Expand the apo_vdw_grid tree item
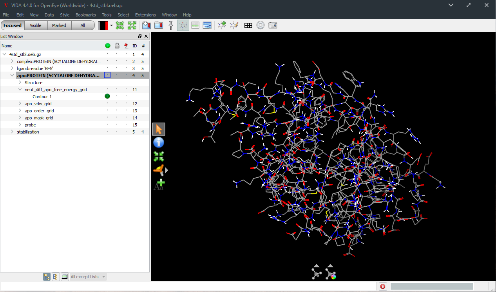The height and width of the screenshot is (292, 496). [20, 104]
